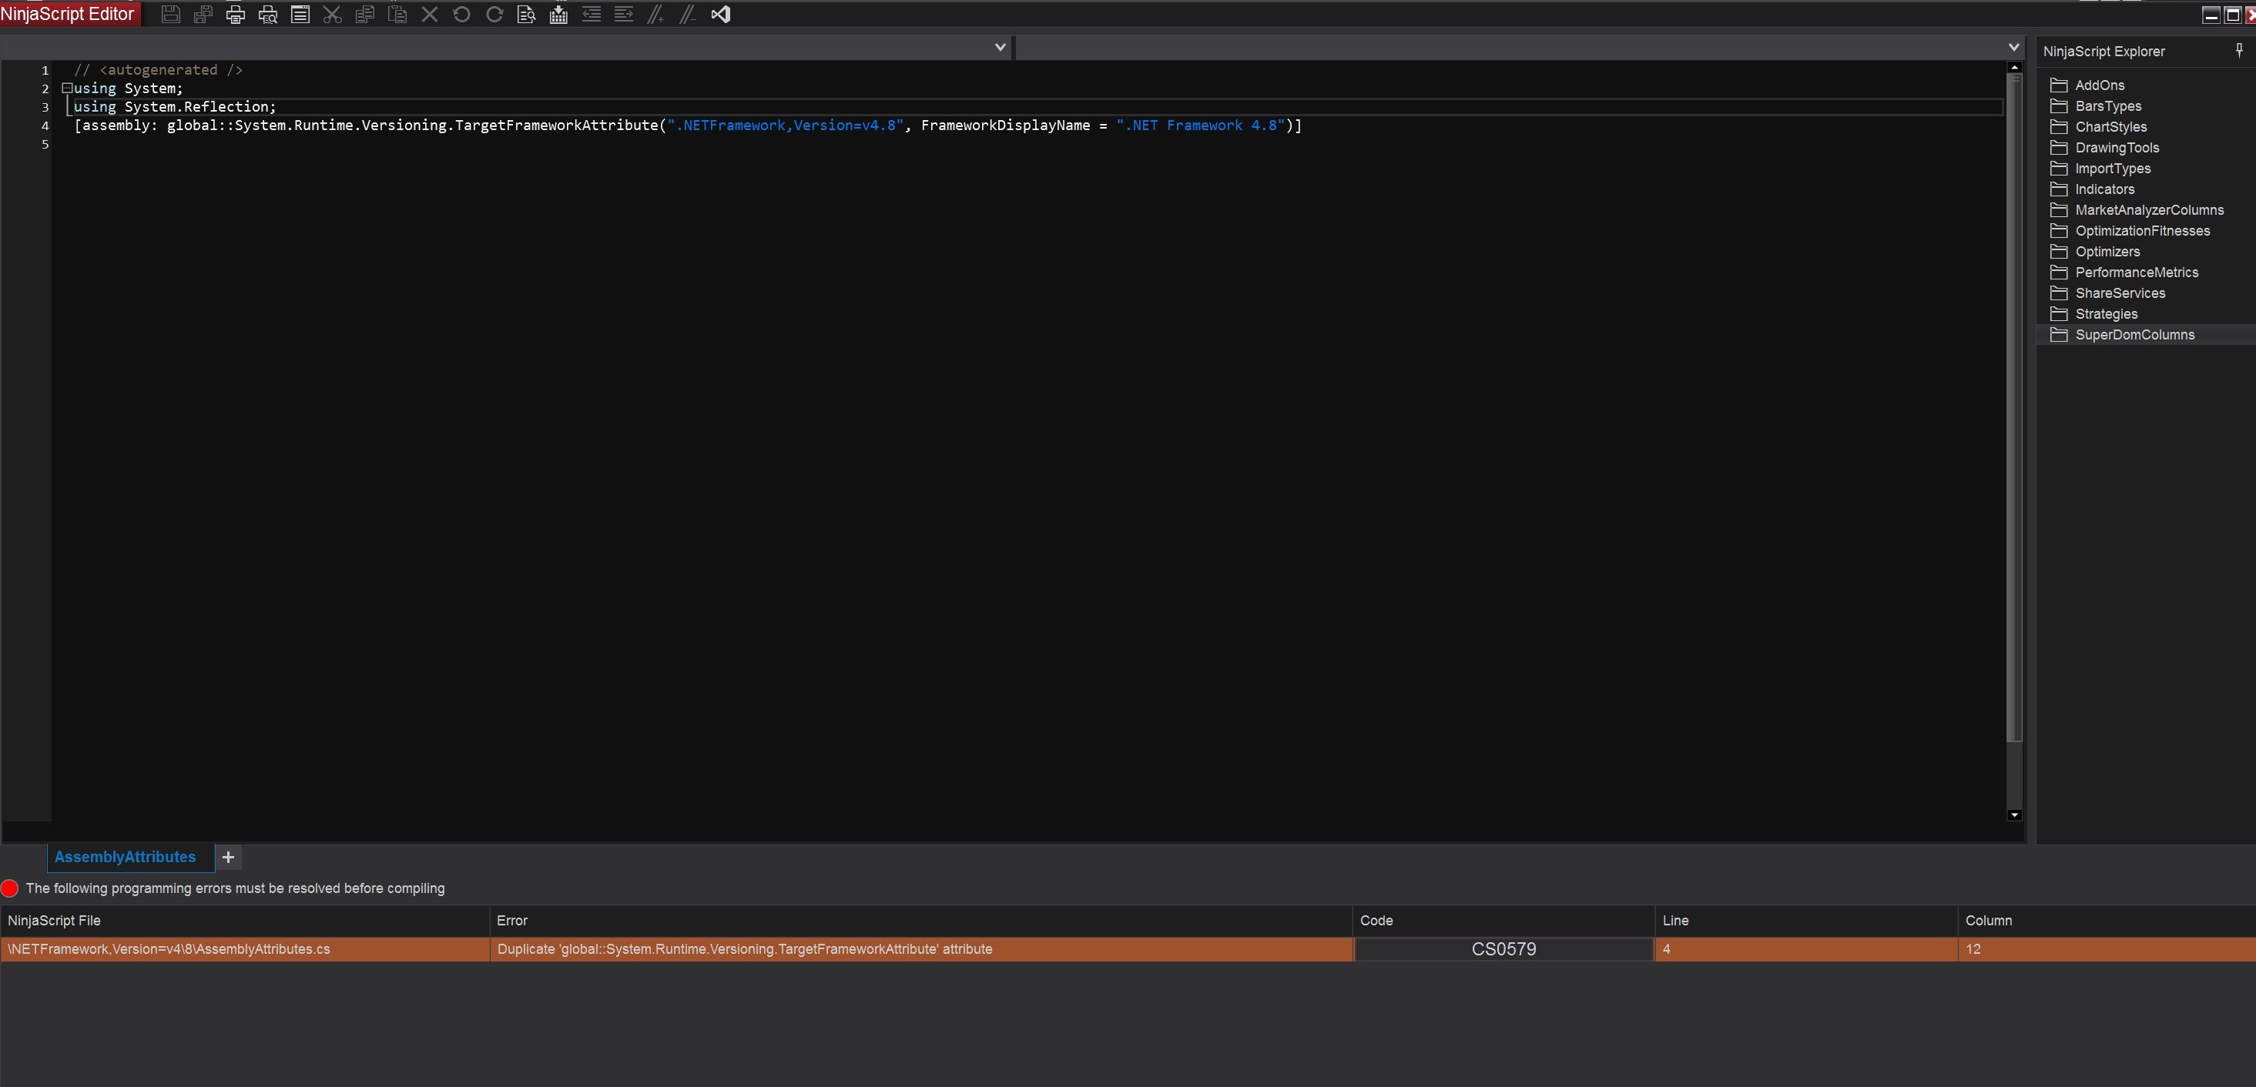The image size is (2256, 1087).
Task: Collapse the using block on line 2
Action: click(66, 89)
